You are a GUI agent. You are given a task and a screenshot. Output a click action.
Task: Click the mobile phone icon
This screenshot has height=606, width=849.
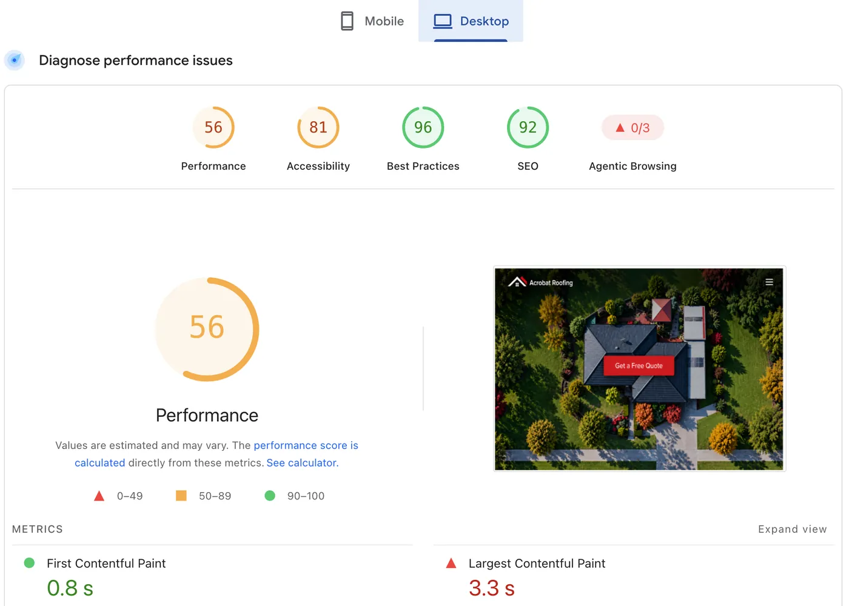coord(347,21)
